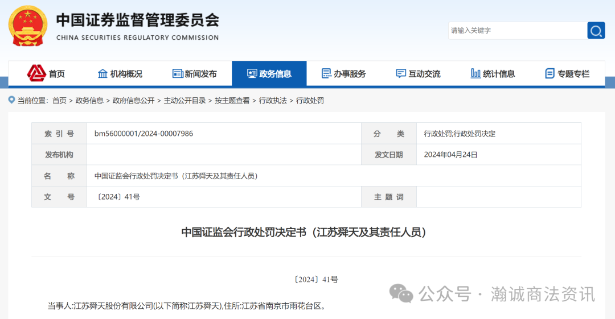
Task: Click the document icon beside 专题专栏
Action: click(550, 74)
